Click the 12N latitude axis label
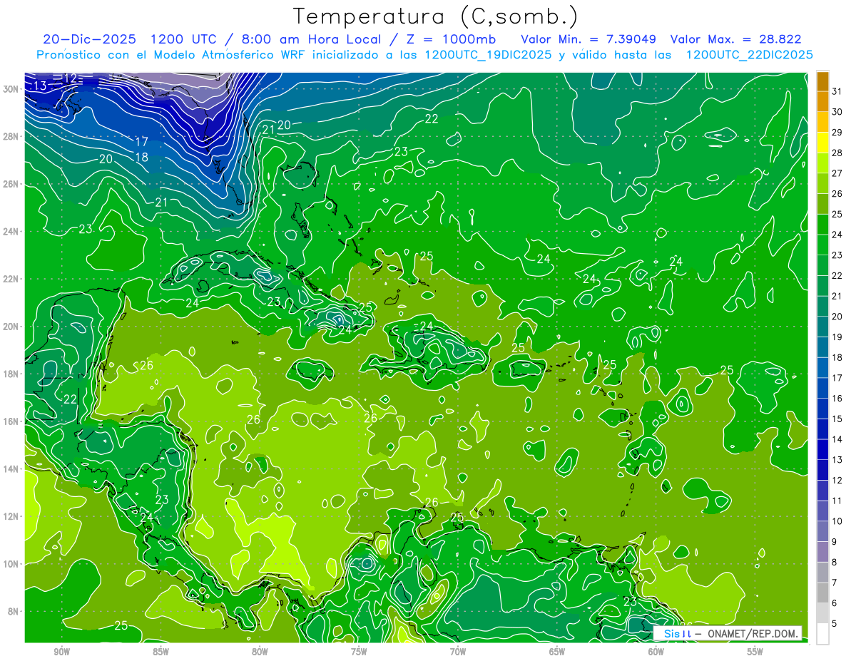The height and width of the screenshot is (661, 856). tap(10, 516)
